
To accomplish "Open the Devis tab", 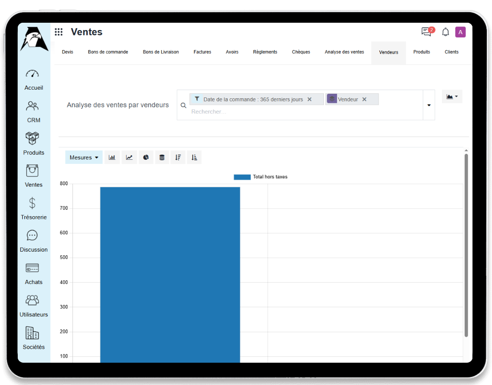I will pyautogui.click(x=67, y=52).
